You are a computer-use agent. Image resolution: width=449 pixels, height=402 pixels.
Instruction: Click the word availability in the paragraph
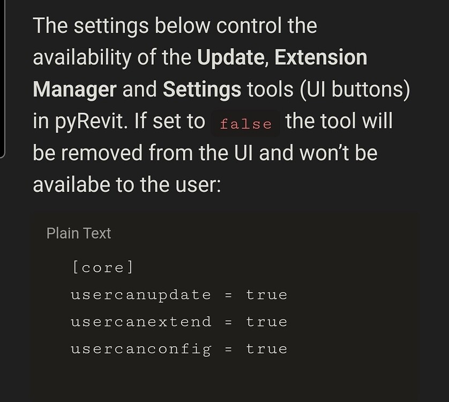(82, 57)
